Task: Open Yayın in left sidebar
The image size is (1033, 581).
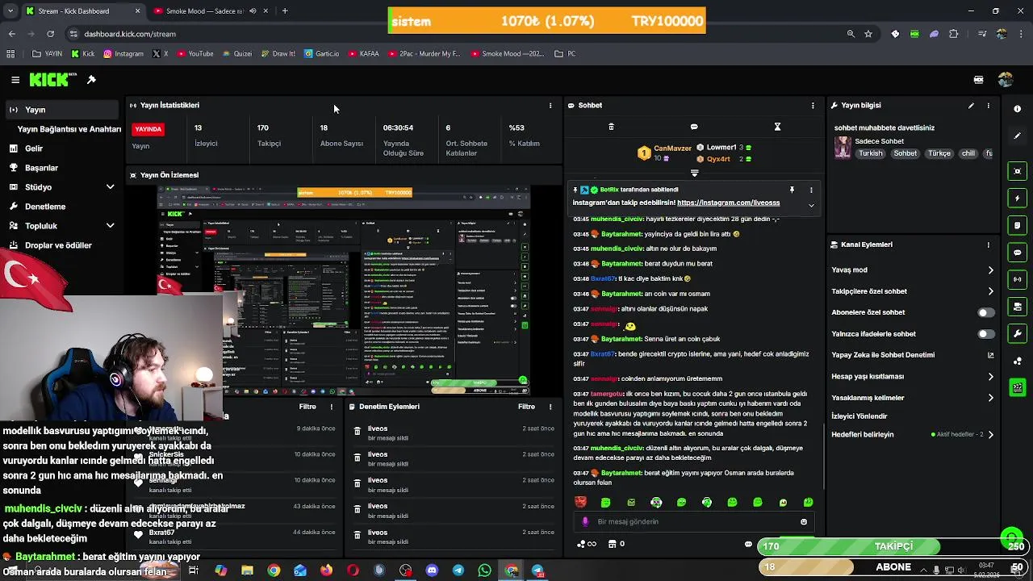Action: coord(61,110)
